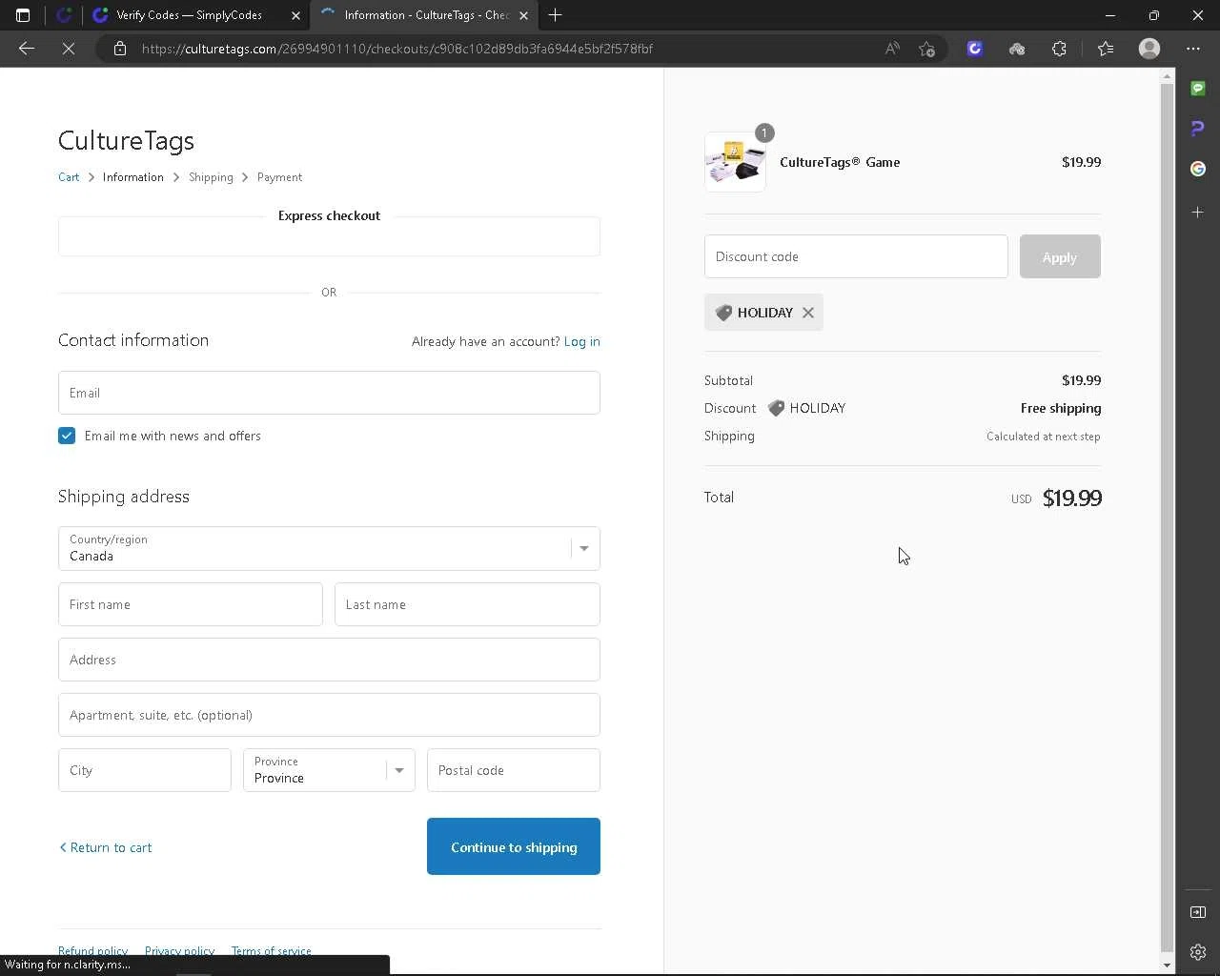Screen dimensions: 1220x976
Task: Open a new tab with plus button
Action: (556, 15)
